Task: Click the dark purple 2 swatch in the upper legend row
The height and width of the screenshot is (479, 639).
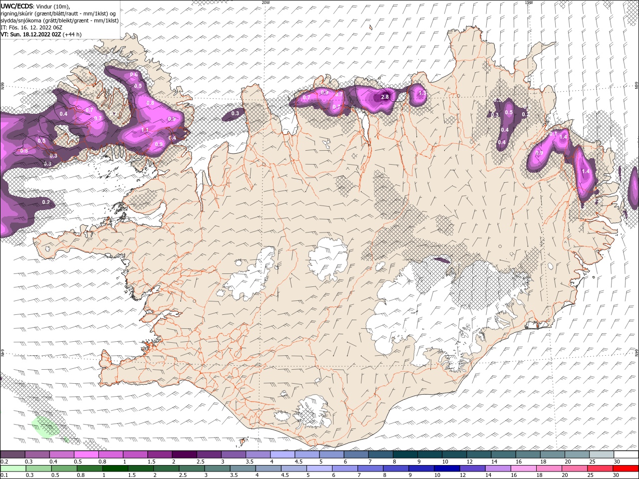Action: 184,455
